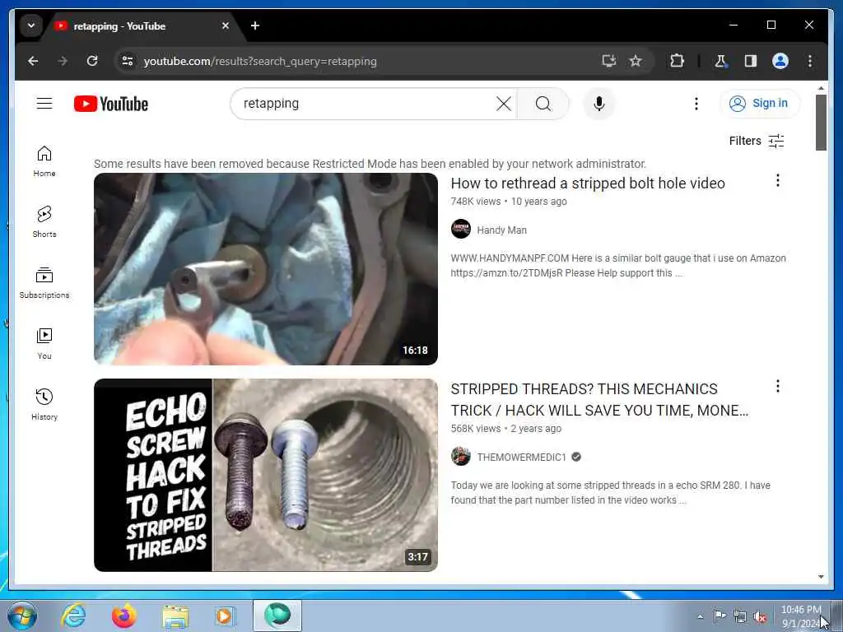Viewport: 843px width, 632px height.
Task: Open History in sidebar
Action: [x=44, y=404]
